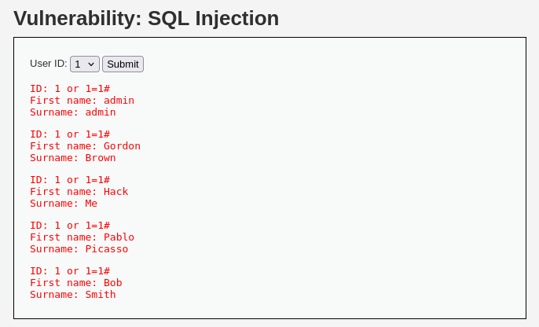The image size is (539, 327).
Task: Click the "Vulnerability: SQL Injection" heading
Action: (146, 18)
